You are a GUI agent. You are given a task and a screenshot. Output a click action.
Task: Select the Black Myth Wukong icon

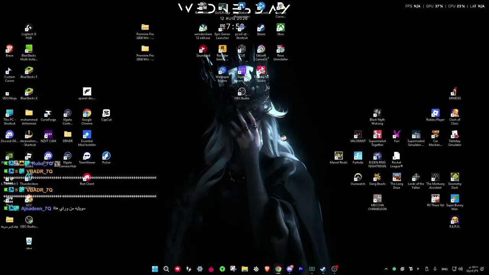click(377, 117)
